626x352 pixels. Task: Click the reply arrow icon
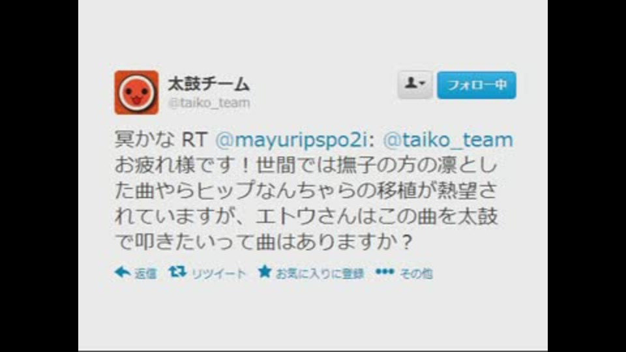pyautogui.click(x=122, y=272)
